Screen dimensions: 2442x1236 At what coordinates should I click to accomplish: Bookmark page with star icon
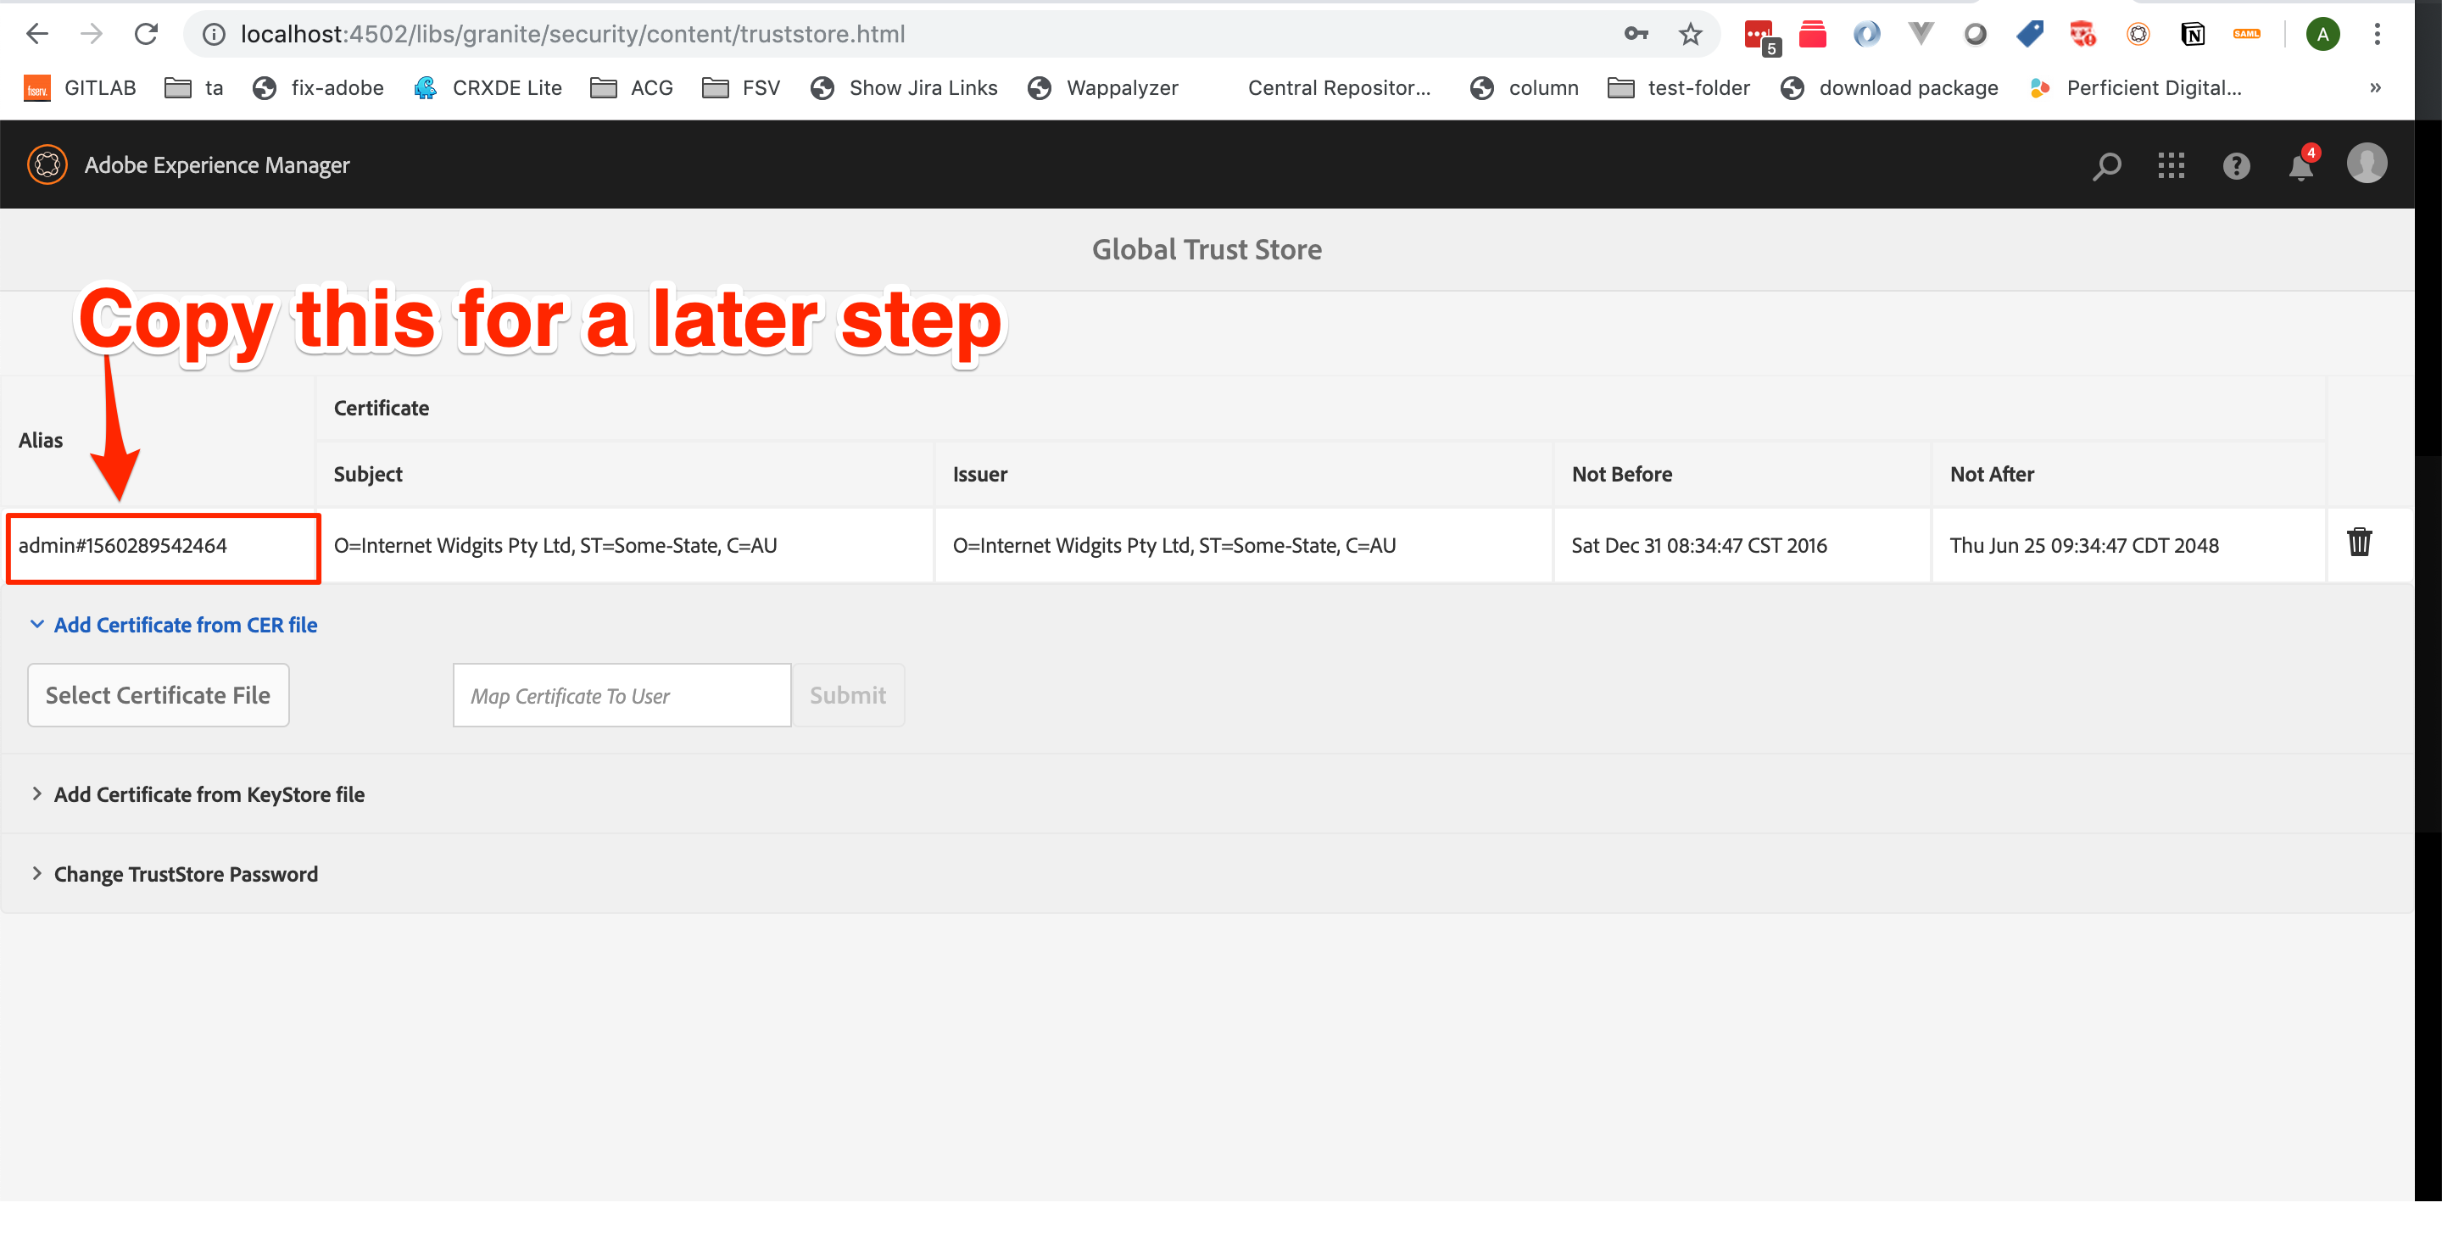pyautogui.click(x=1690, y=34)
